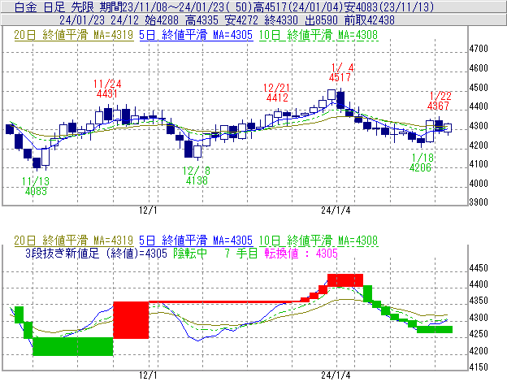Screen dimensions: 507x386
Task: Select the 12/21 high label 4412
Action: click(x=277, y=98)
